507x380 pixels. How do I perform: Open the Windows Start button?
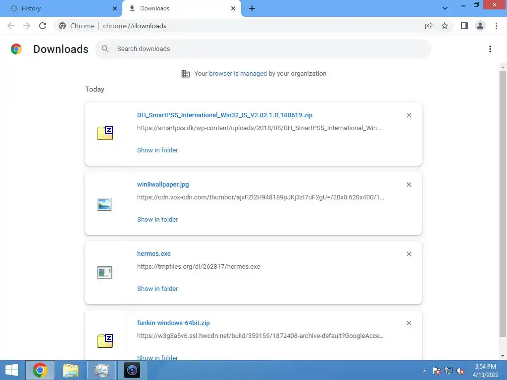12,370
